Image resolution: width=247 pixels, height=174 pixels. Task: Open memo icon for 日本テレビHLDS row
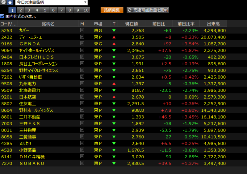(82, 57)
